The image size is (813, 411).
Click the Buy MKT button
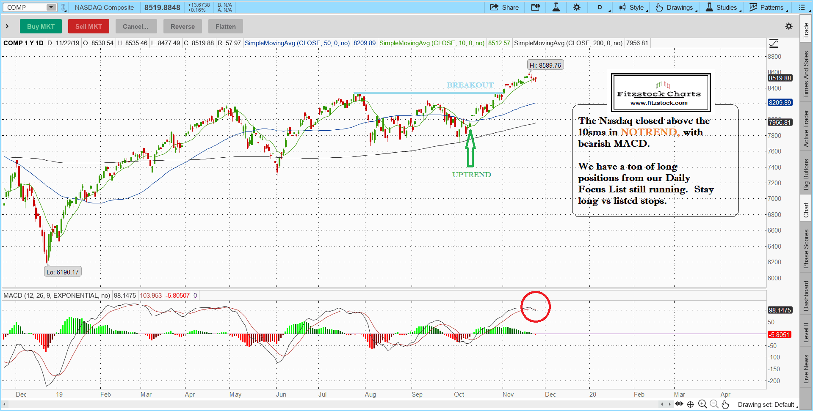[41, 26]
